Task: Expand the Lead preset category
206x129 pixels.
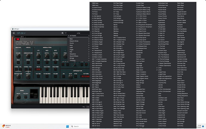Action: [79, 47]
